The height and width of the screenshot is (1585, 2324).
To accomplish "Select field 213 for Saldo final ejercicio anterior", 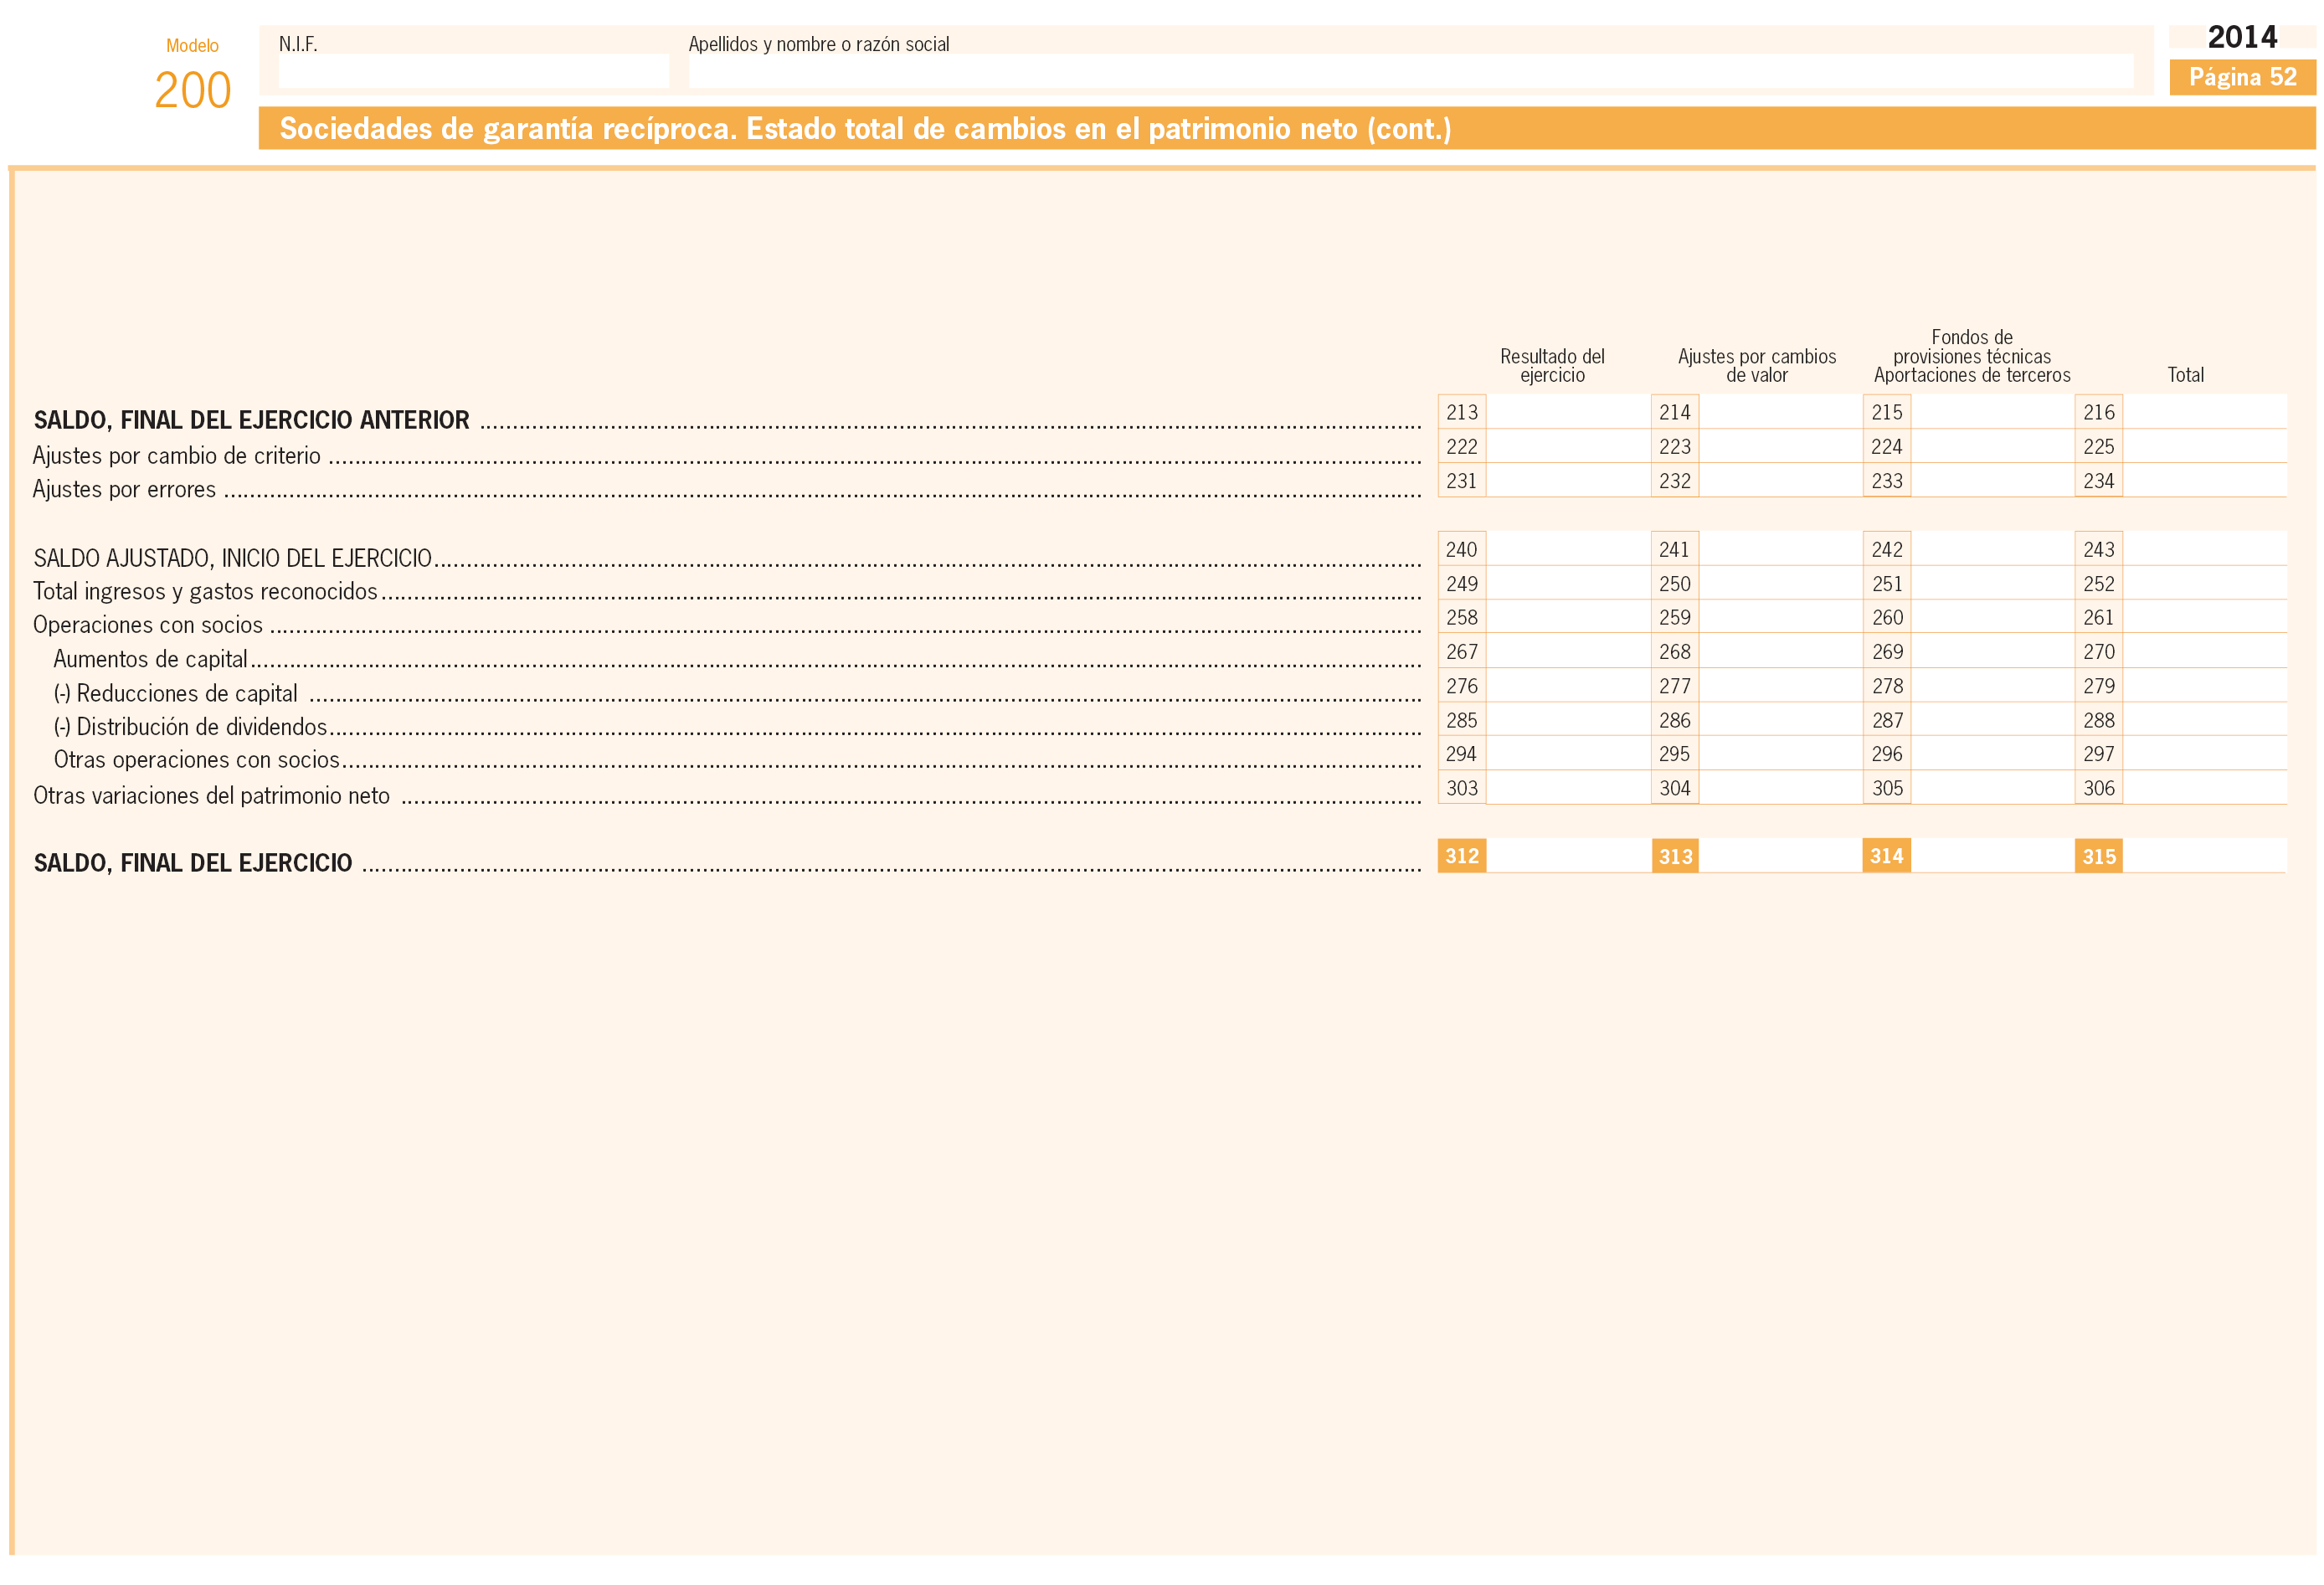I will pyautogui.click(x=1568, y=412).
